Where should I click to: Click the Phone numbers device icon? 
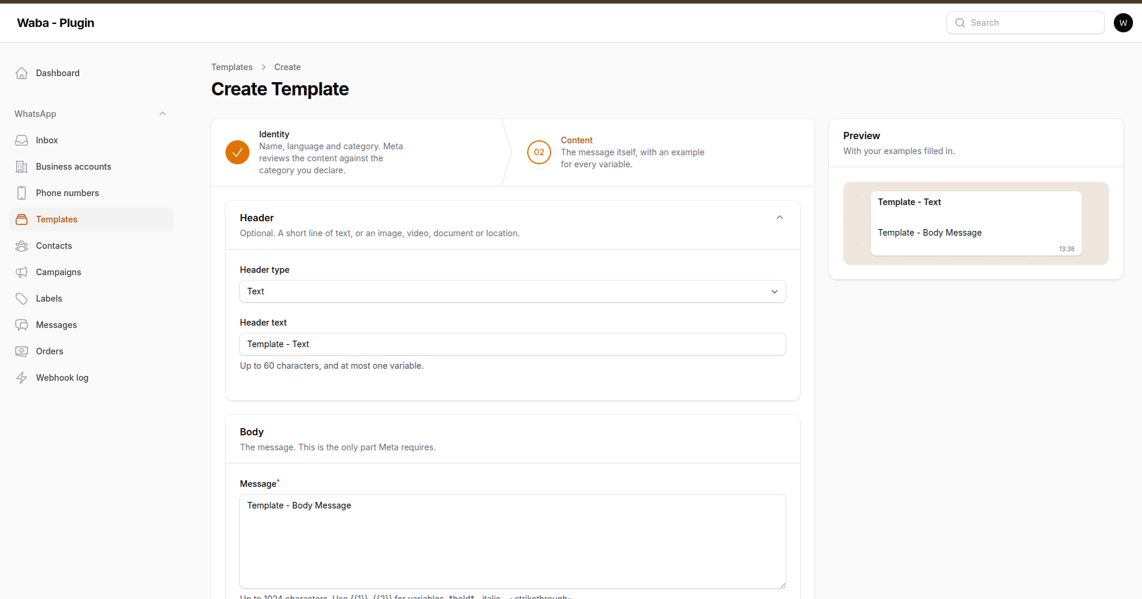pos(22,193)
